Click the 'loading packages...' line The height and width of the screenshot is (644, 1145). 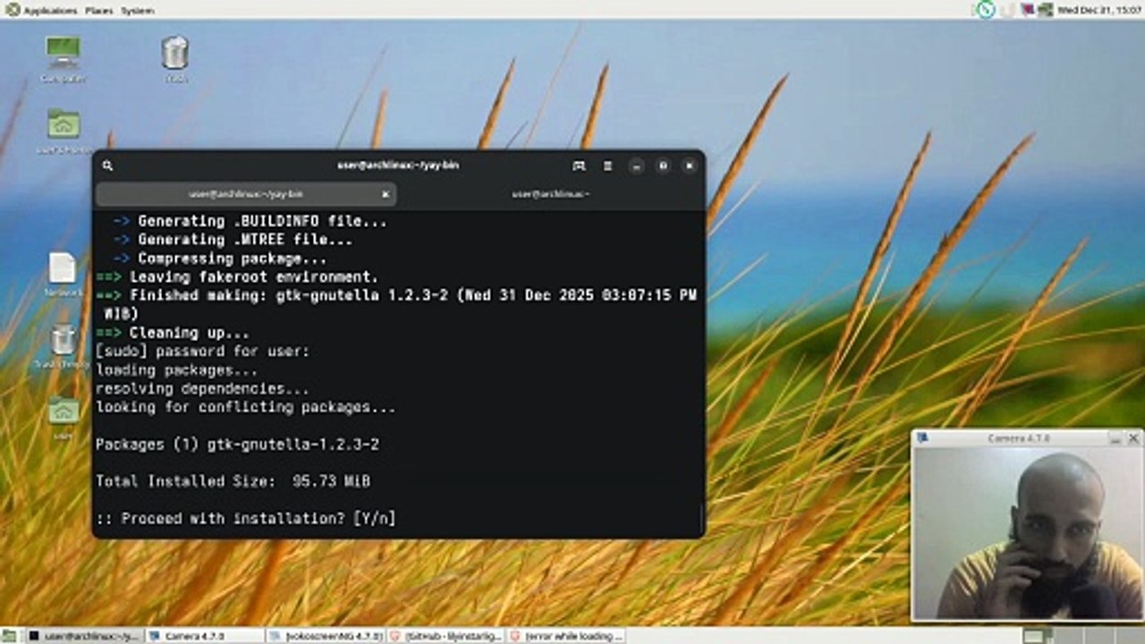[x=176, y=370]
